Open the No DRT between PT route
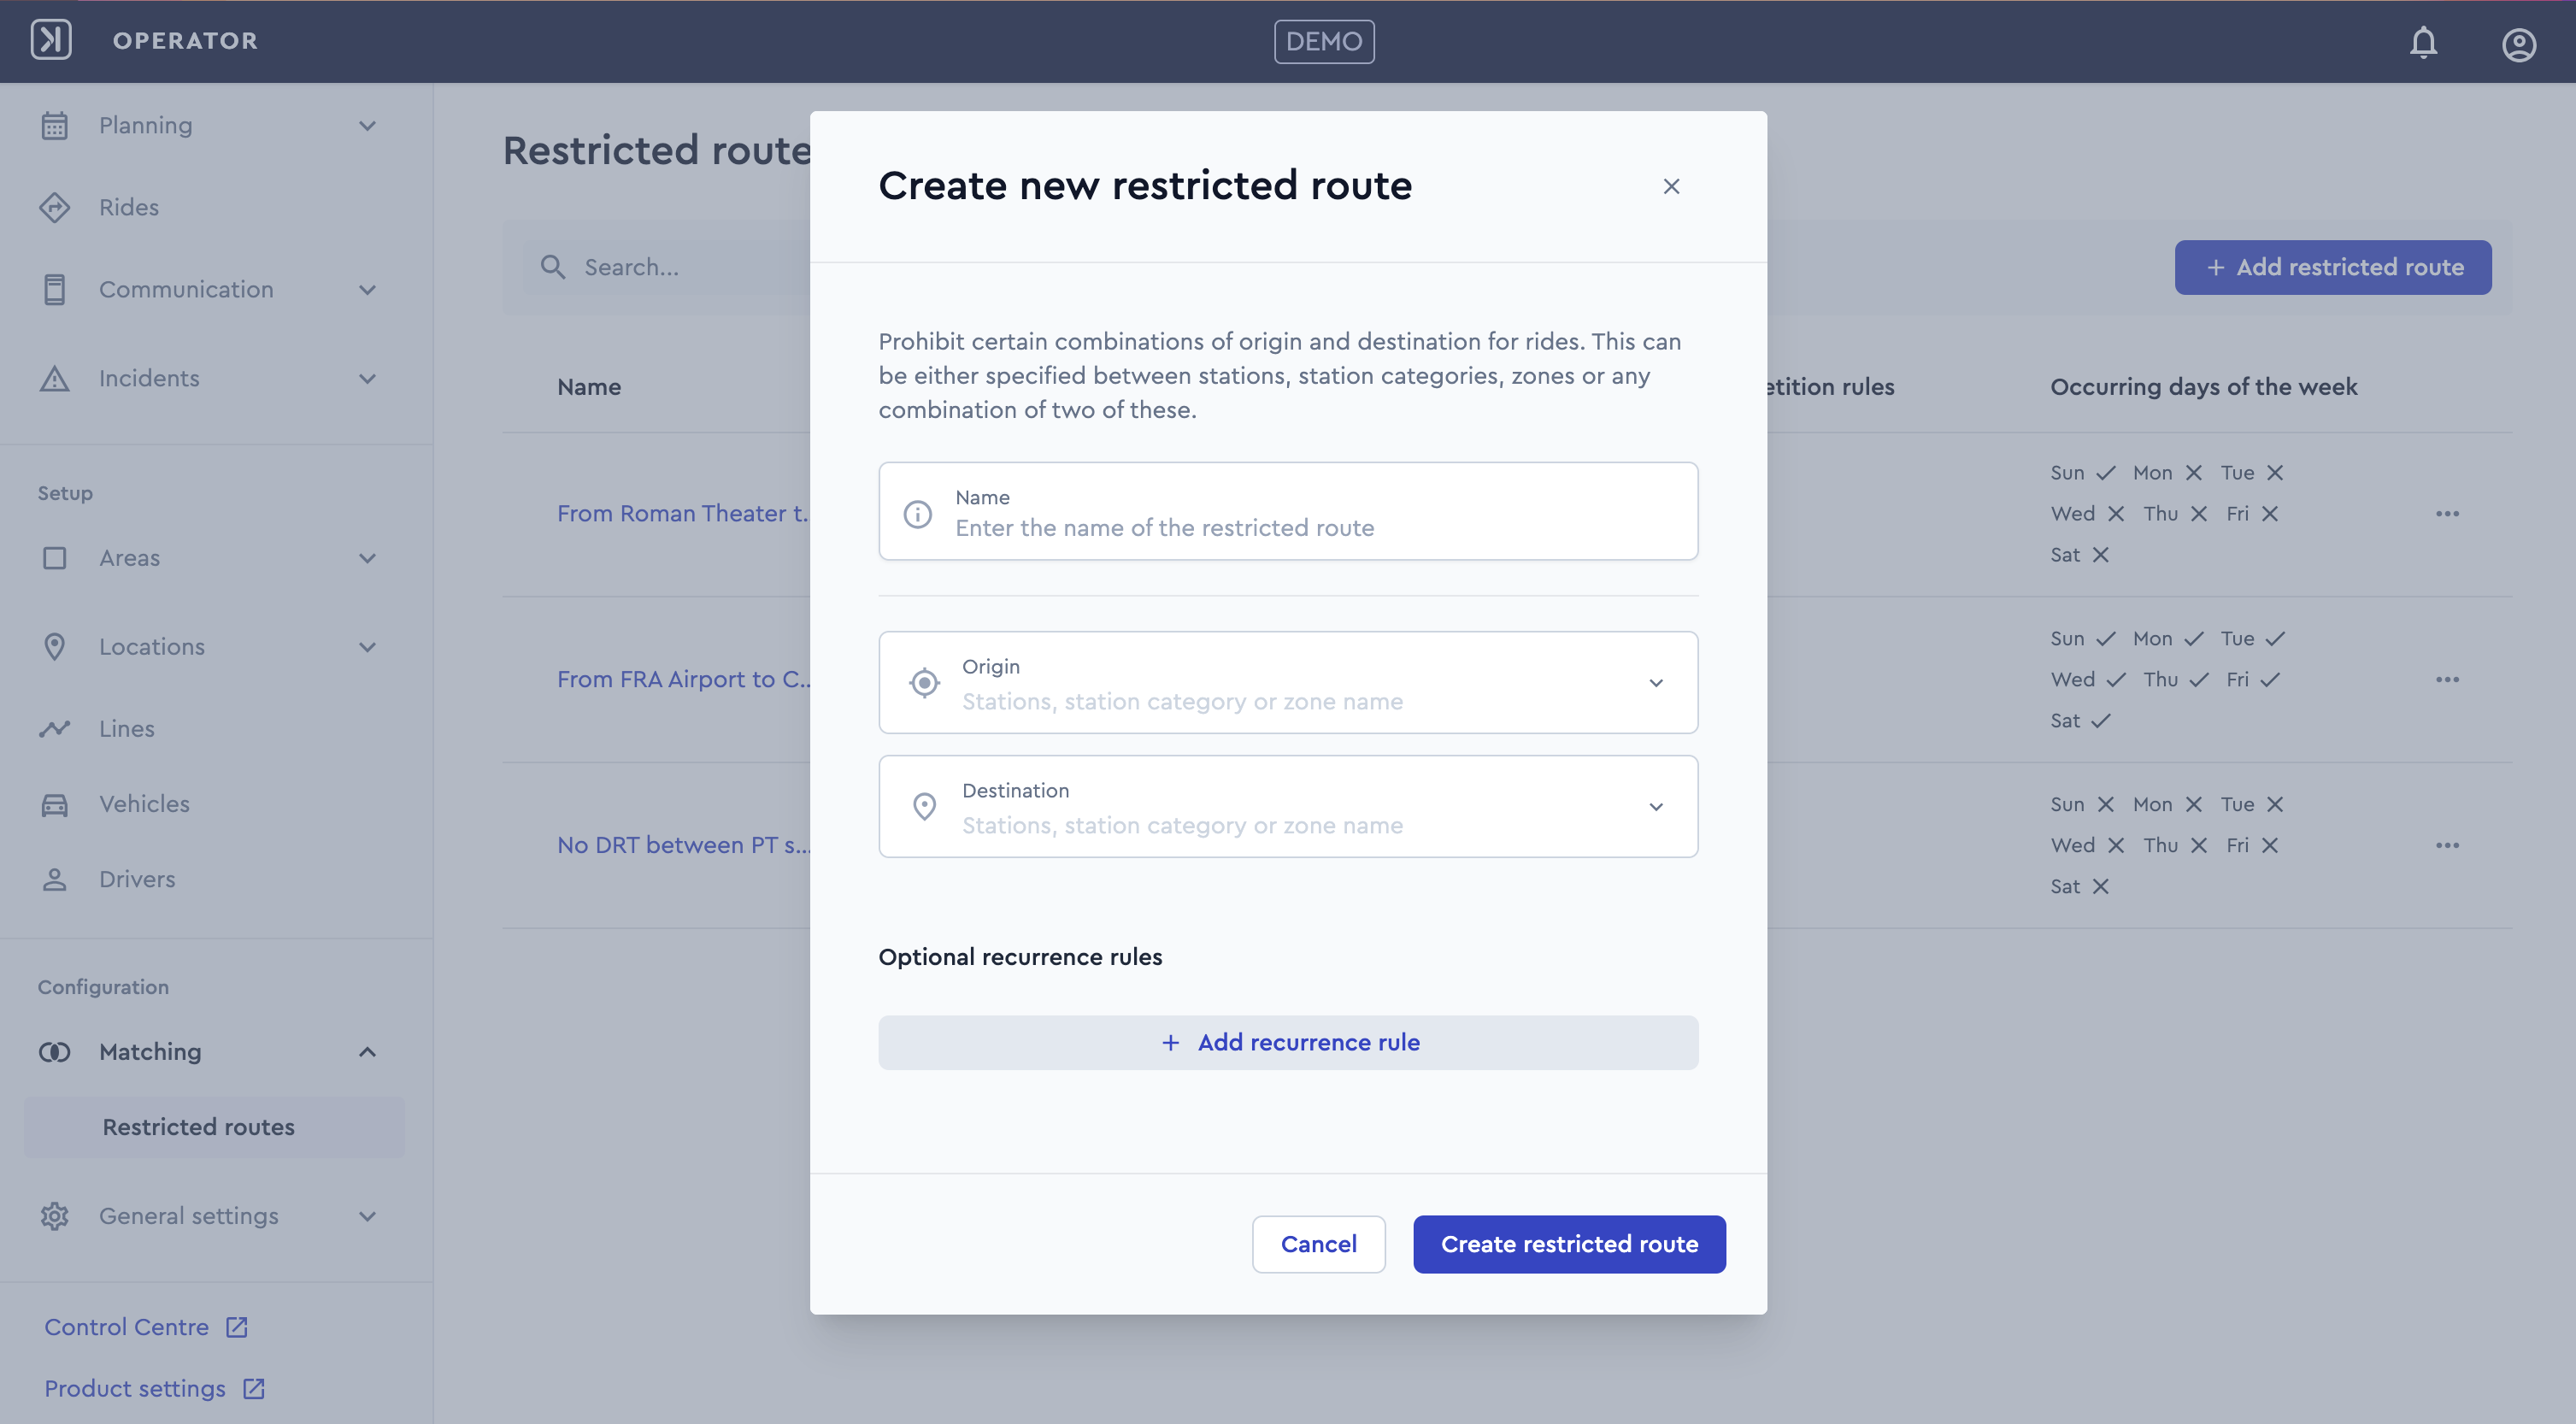 click(x=684, y=845)
